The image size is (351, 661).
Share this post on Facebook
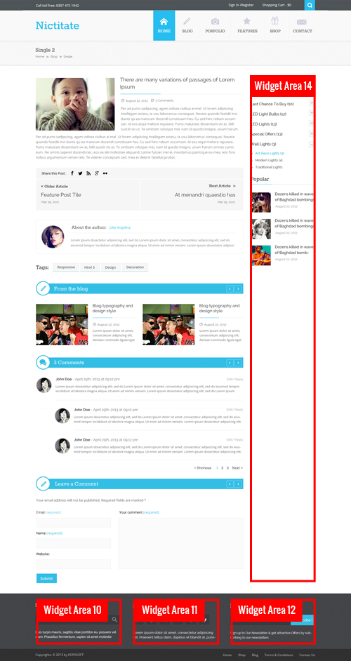tap(72, 173)
